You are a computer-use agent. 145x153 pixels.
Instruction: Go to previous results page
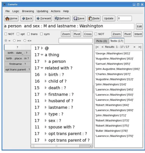pyautogui.click(x=103, y=47)
